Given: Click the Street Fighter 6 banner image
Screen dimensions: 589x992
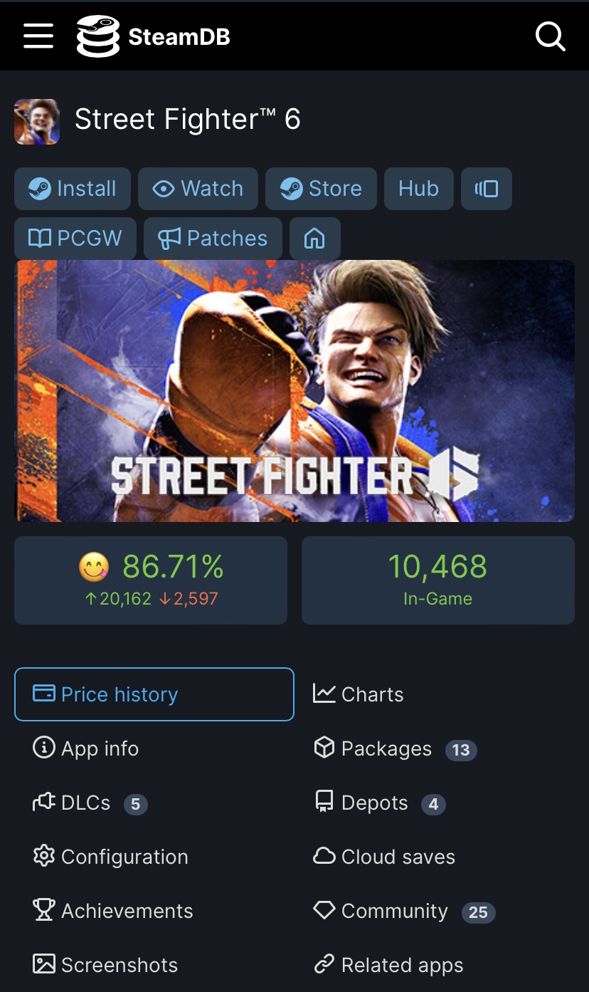Looking at the screenshot, I should click(x=294, y=390).
